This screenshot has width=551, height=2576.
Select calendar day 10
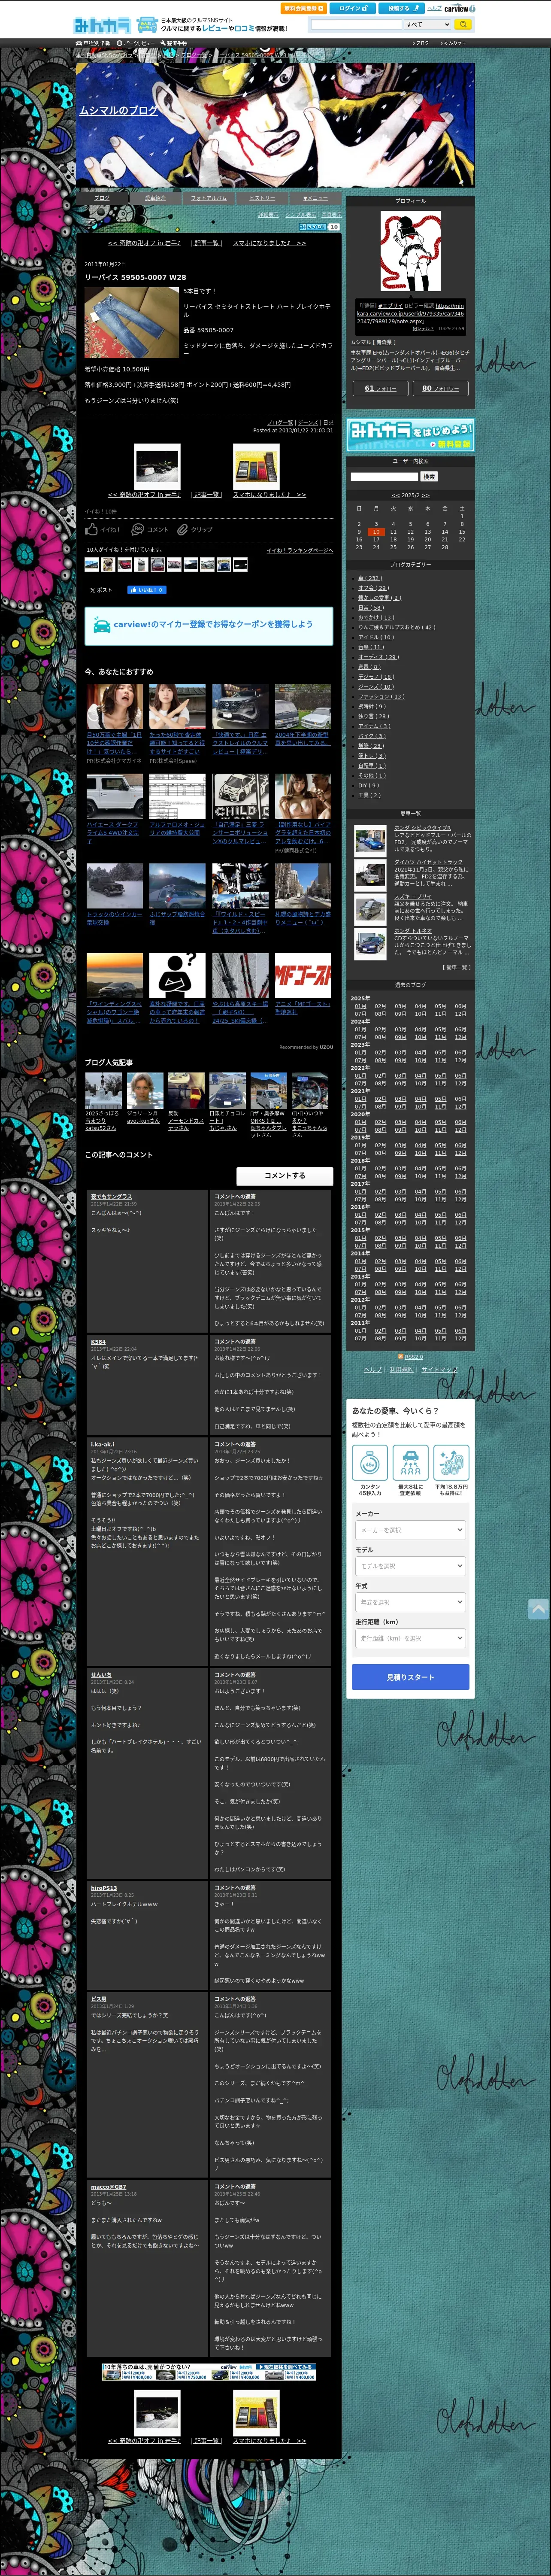pos(376,532)
